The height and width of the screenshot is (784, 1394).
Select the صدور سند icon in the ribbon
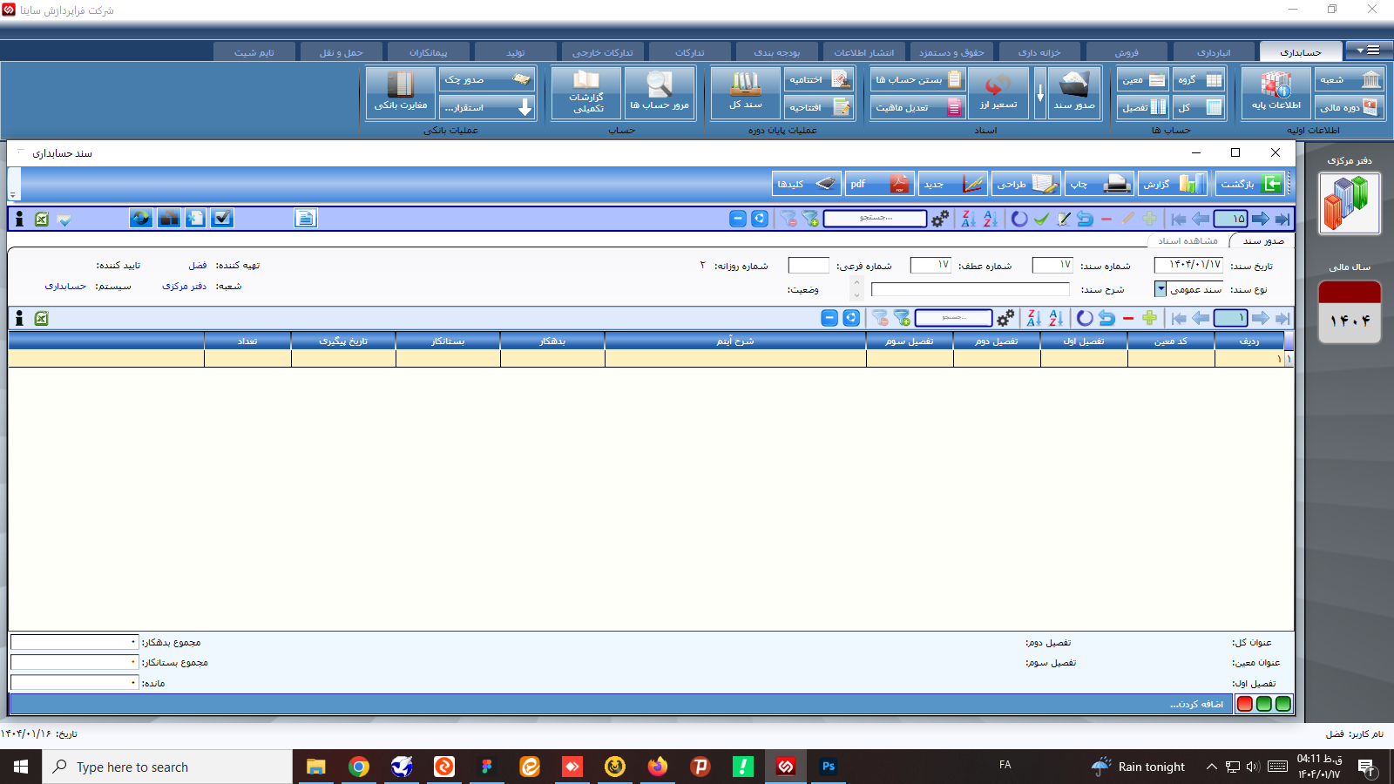pos(1073,90)
